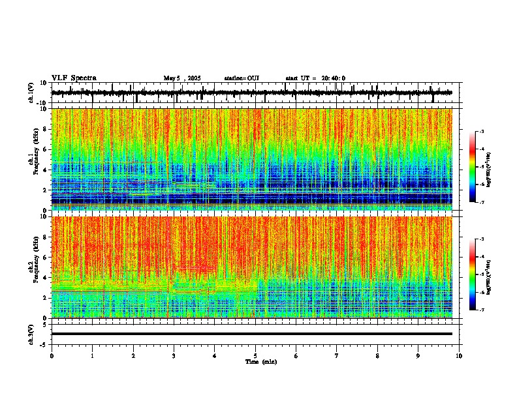Viewport: 517px width, 399px height.
Task: Click the "-7" tick on ch.2 colorbar
Action: [x=481, y=310]
